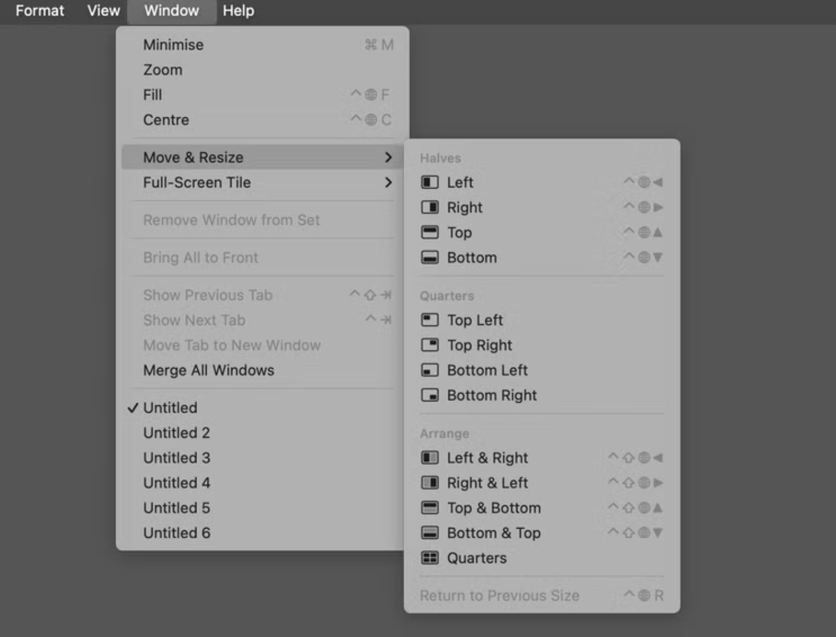Click the Bottom Right quarter icon
This screenshot has width=836, height=637.
coord(429,395)
